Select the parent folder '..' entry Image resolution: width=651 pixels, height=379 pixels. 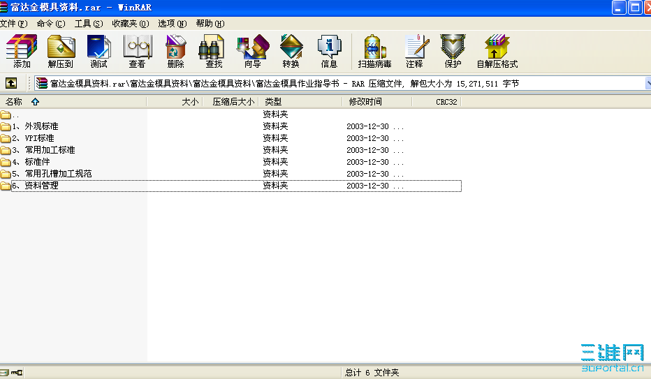[x=10, y=114]
